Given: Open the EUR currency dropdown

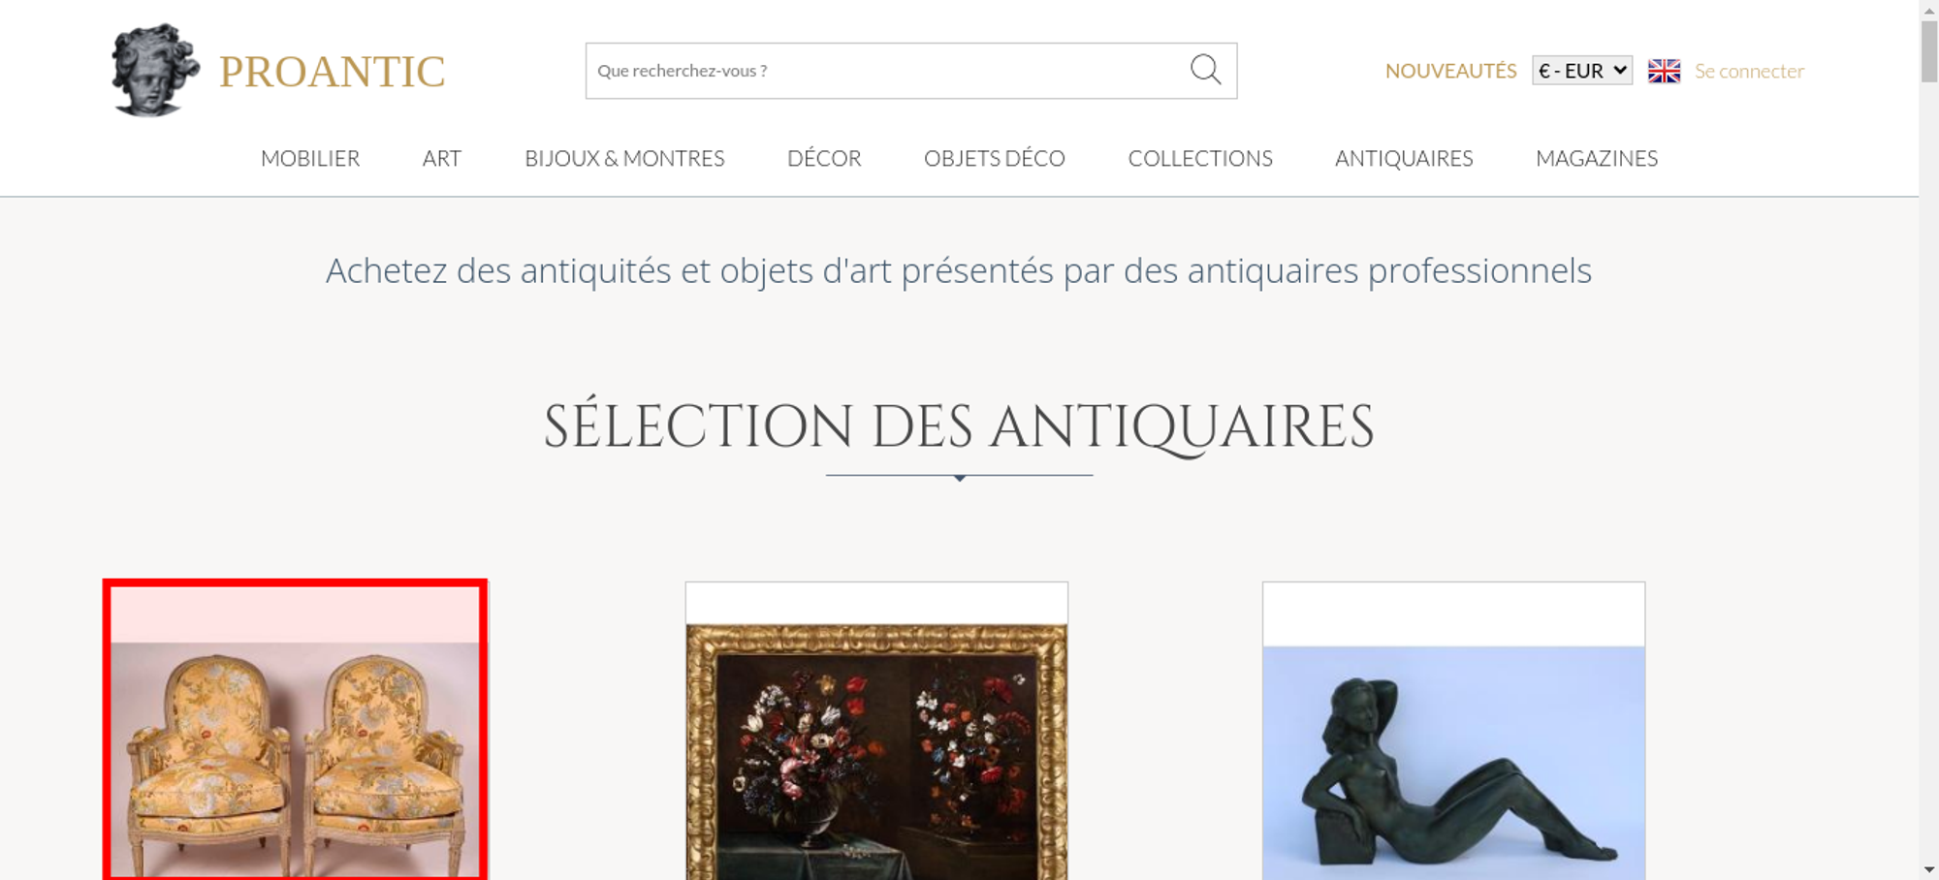Looking at the screenshot, I should pyautogui.click(x=1582, y=71).
